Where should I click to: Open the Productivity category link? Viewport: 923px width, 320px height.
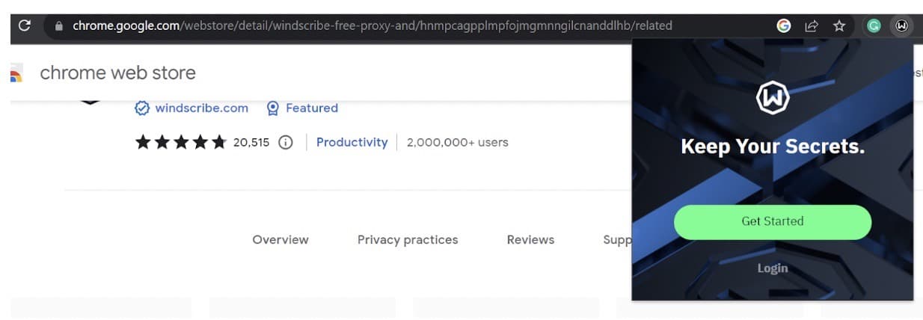pos(352,142)
